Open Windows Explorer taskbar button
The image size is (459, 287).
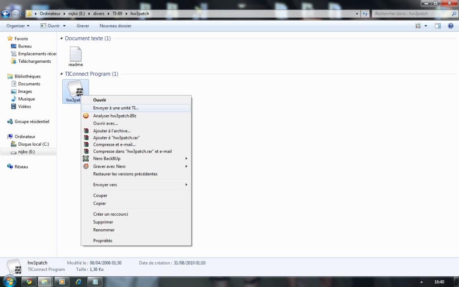point(44,282)
